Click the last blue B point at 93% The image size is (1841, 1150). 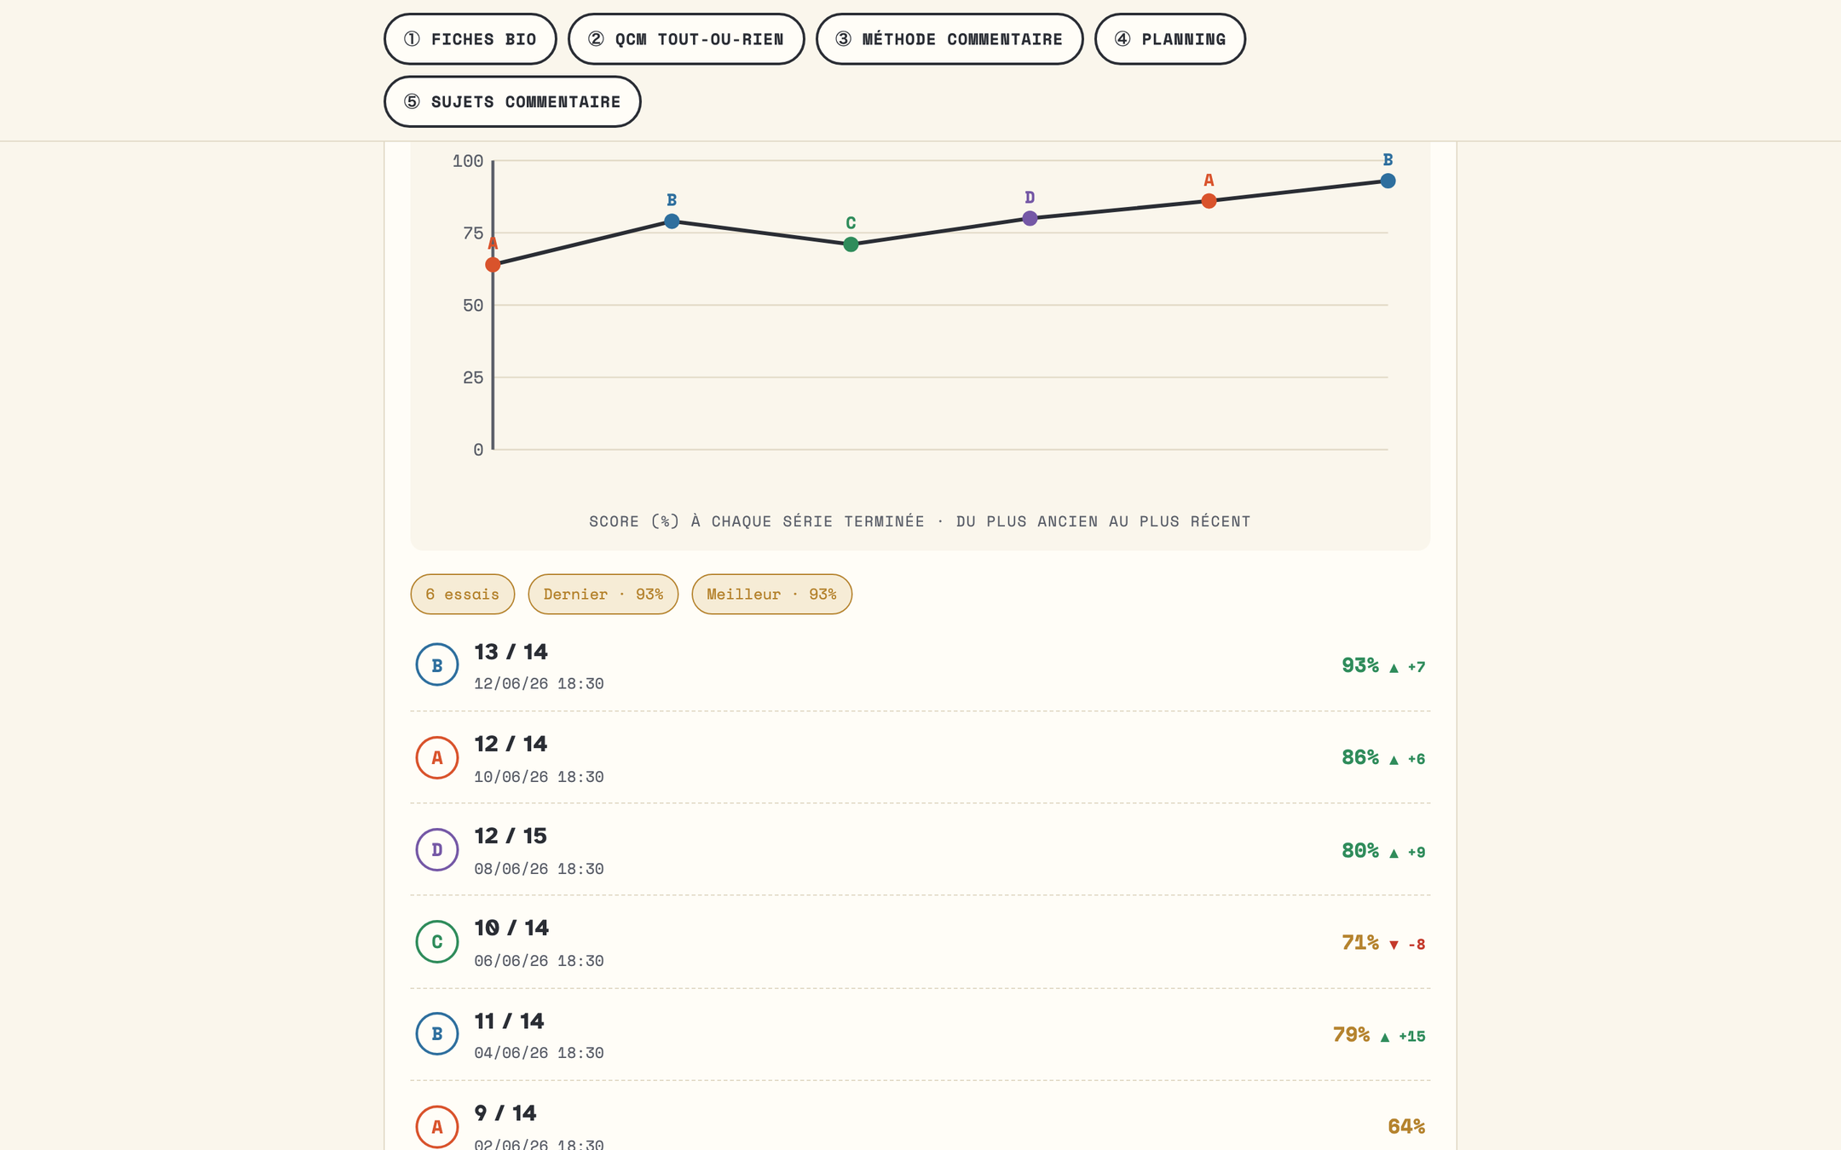click(1388, 181)
